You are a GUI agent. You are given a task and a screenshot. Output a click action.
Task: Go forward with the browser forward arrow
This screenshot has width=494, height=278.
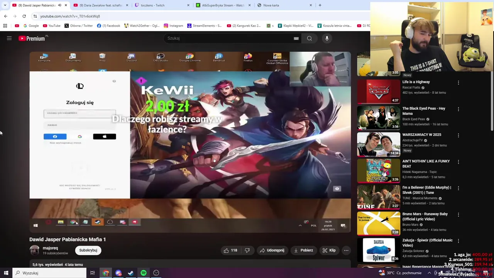click(15, 16)
